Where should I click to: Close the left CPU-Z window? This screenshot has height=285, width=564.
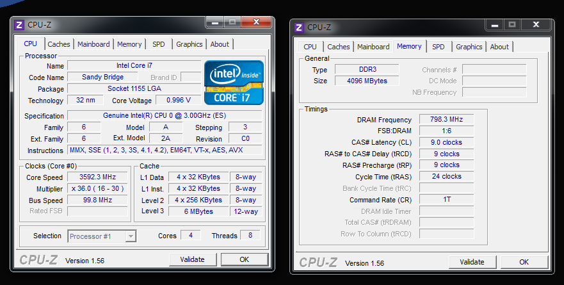coord(256,22)
